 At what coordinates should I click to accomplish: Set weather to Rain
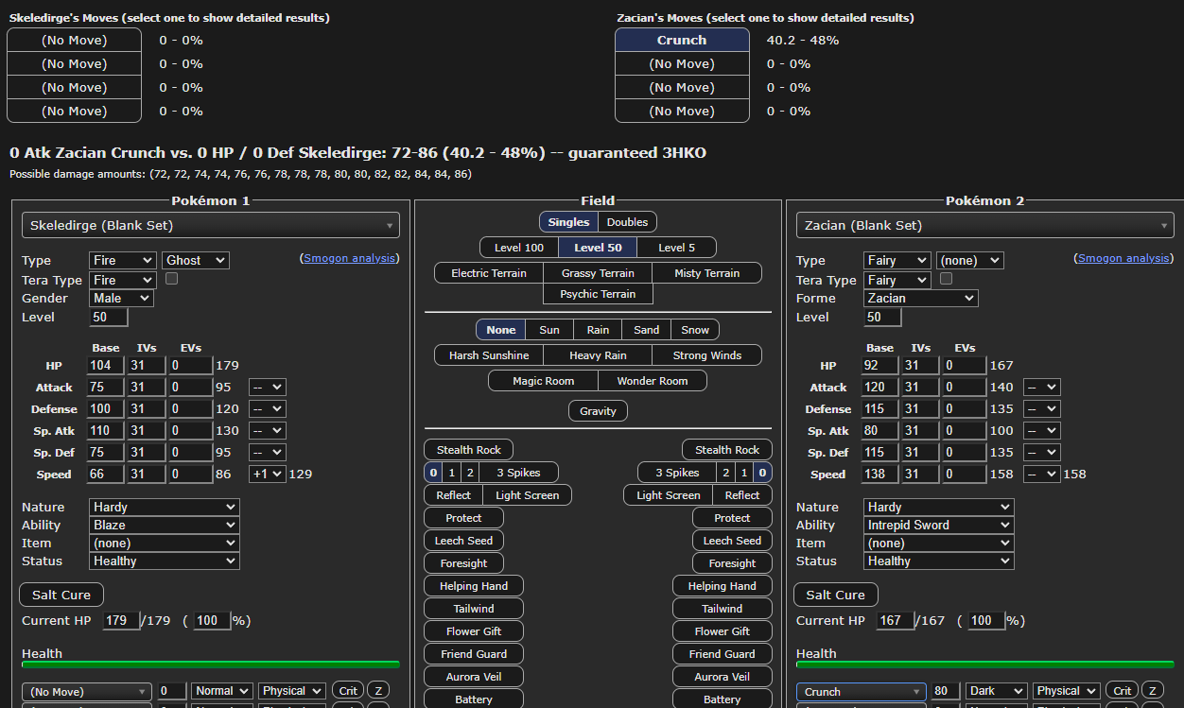click(598, 330)
